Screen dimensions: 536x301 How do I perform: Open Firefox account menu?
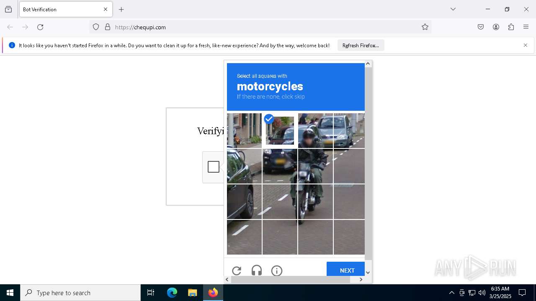coord(496,27)
